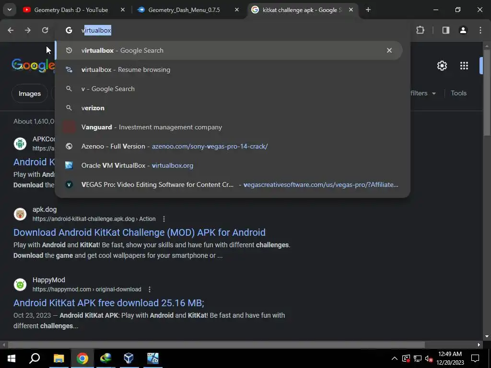The image size is (491, 368).
Task: Open the android-kitkat-challenge.apk.dog URL
Action: click(94, 219)
